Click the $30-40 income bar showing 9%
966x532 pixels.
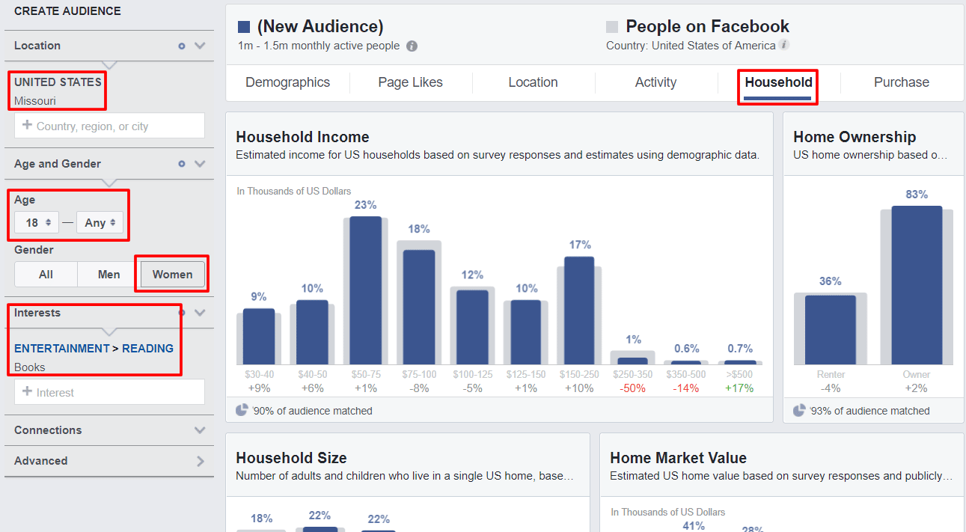point(259,337)
